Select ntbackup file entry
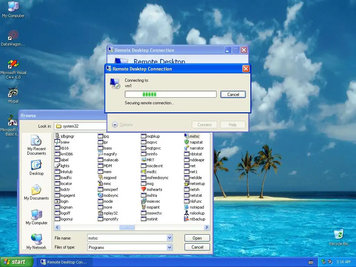Viewport: 356px width, 267px height. pos(195,219)
